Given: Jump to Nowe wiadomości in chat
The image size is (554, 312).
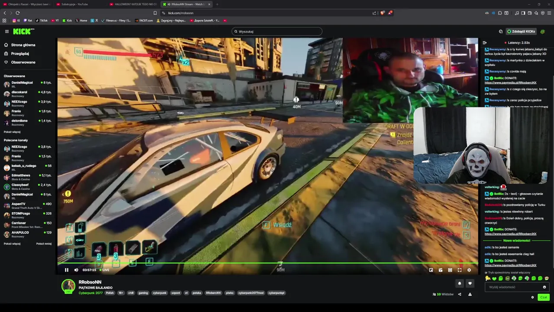Looking at the screenshot, I should point(516,240).
